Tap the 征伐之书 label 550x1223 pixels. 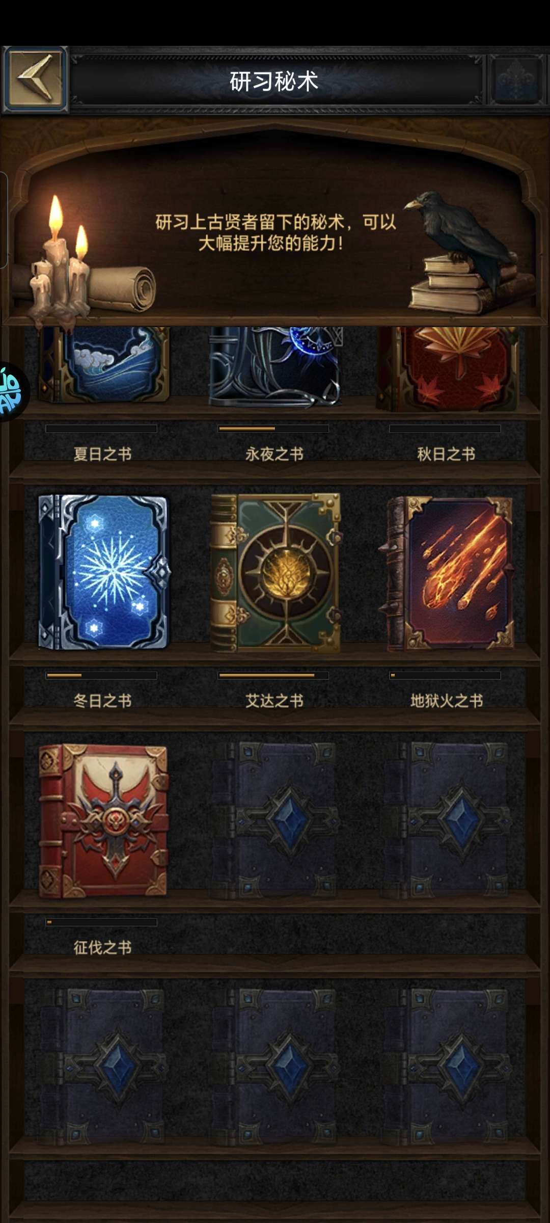tap(102, 947)
